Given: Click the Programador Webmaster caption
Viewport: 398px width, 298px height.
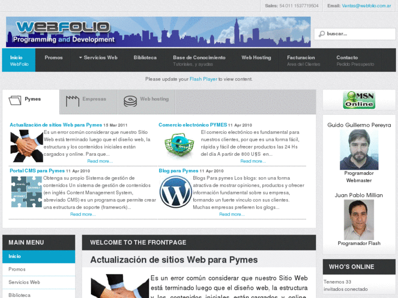Looking at the screenshot, I should pyautogui.click(x=359, y=177).
